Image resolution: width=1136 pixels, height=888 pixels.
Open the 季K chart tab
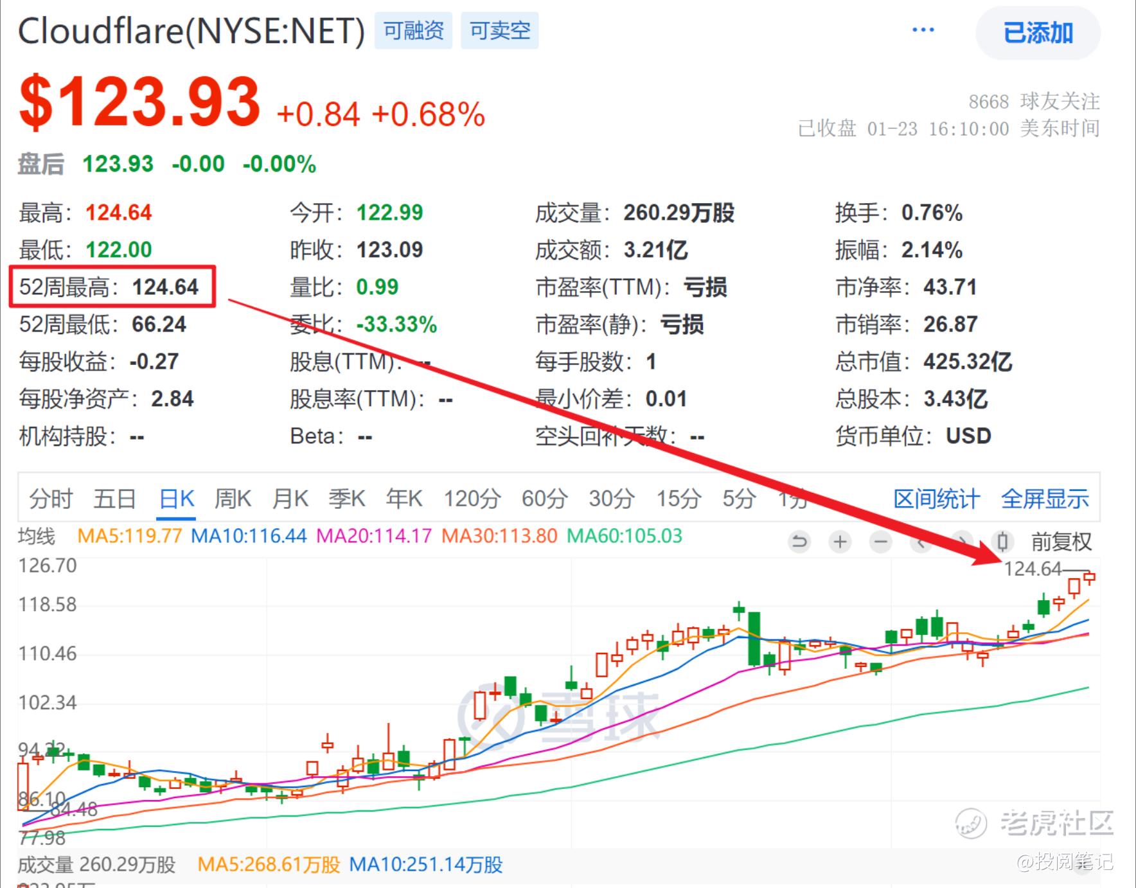click(347, 499)
